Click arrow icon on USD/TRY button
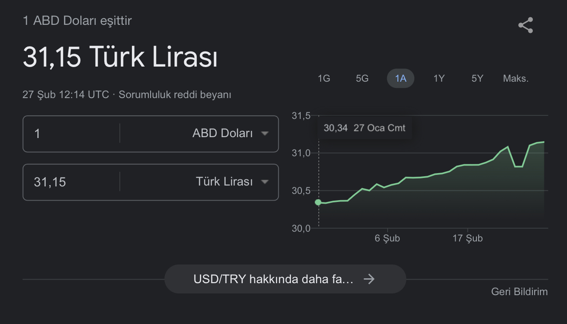The height and width of the screenshot is (324, 567). point(369,279)
